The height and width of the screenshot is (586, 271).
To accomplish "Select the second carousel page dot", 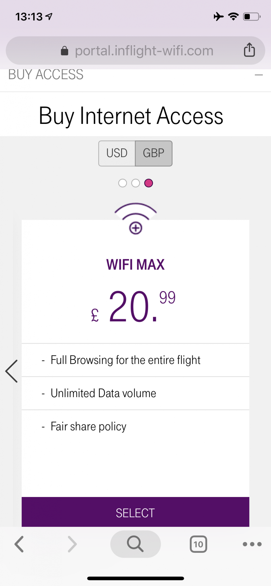I will [135, 183].
